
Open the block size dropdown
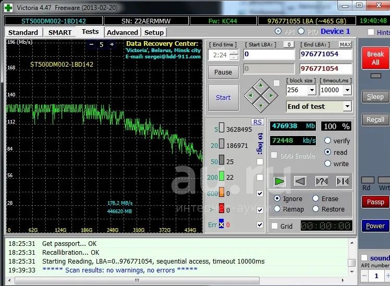311,90
